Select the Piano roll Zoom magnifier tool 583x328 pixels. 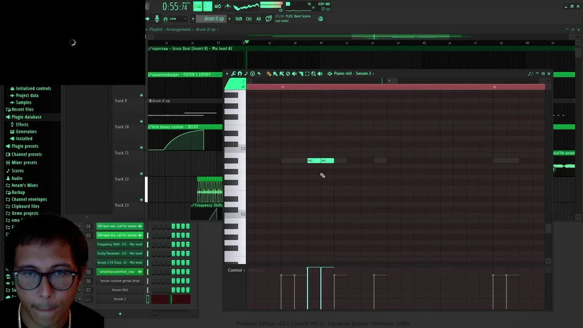coord(313,73)
